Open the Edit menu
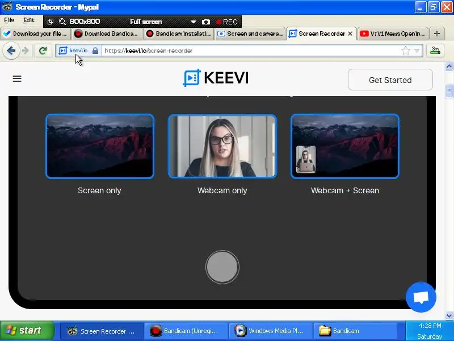Screen dimensions: 454x341 coord(29,20)
